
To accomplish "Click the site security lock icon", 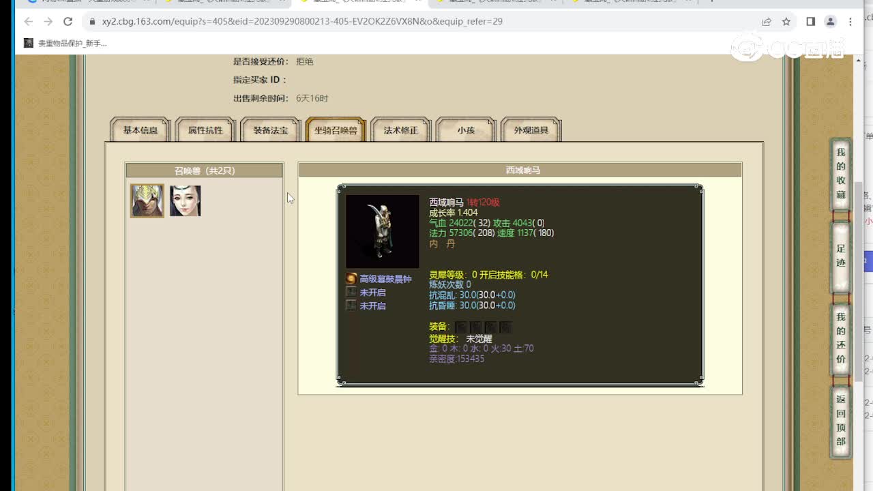I will click(x=92, y=21).
